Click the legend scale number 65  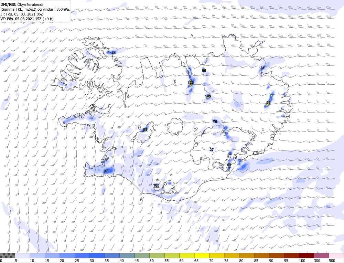pyautogui.click(x=196, y=261)
